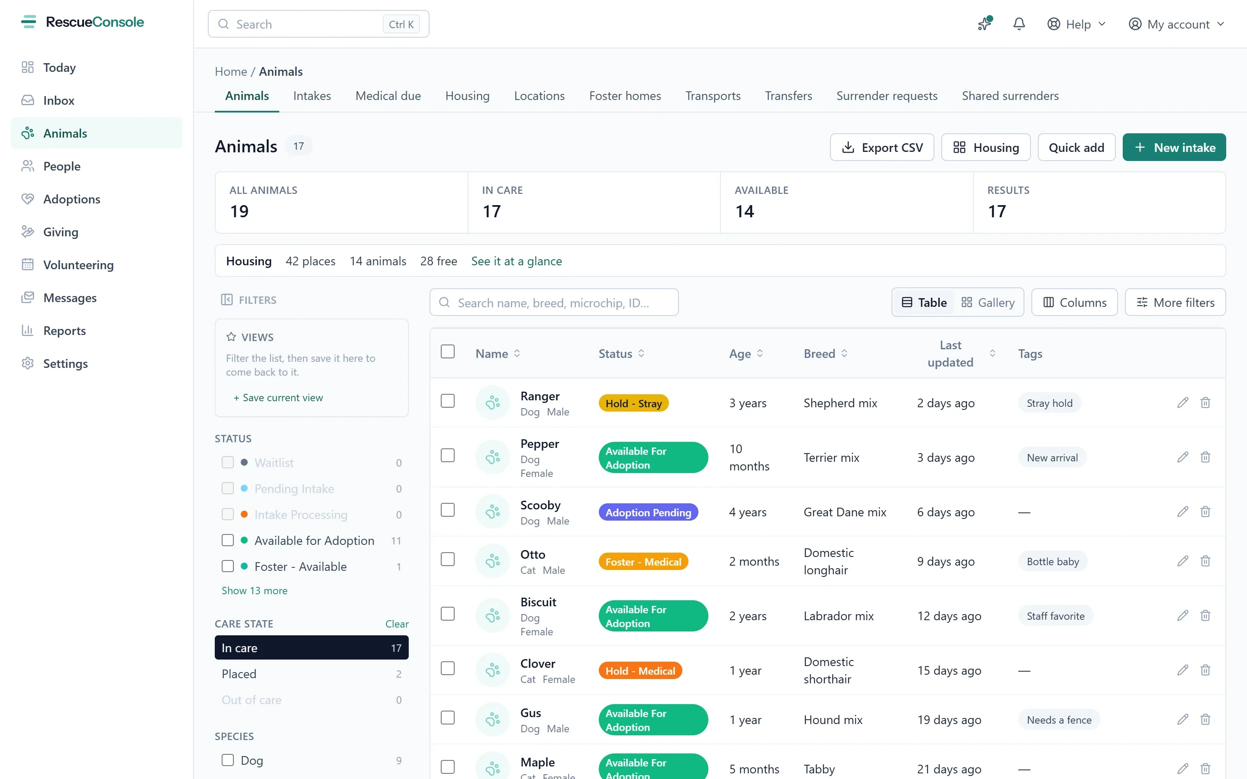Follow the See it at a glance link
The height and width of the screenshot is (779, 1247).
click(516, 261)
